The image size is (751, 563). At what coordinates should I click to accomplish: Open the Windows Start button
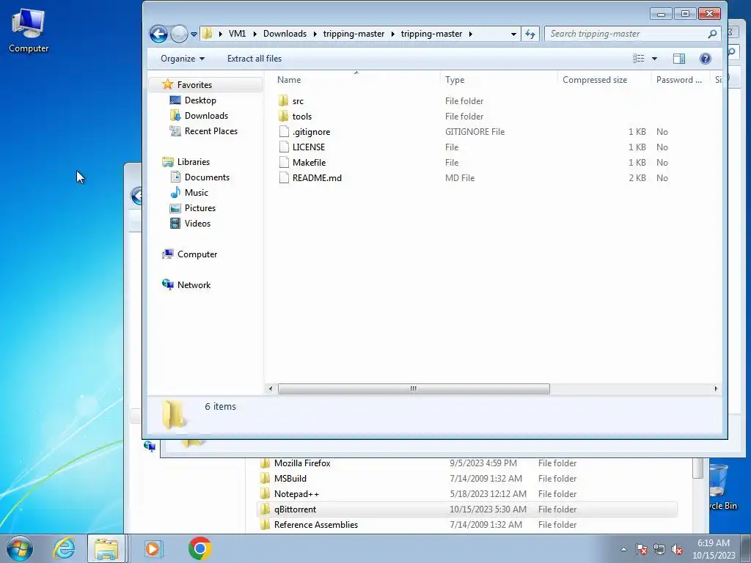tap(20, 548)
